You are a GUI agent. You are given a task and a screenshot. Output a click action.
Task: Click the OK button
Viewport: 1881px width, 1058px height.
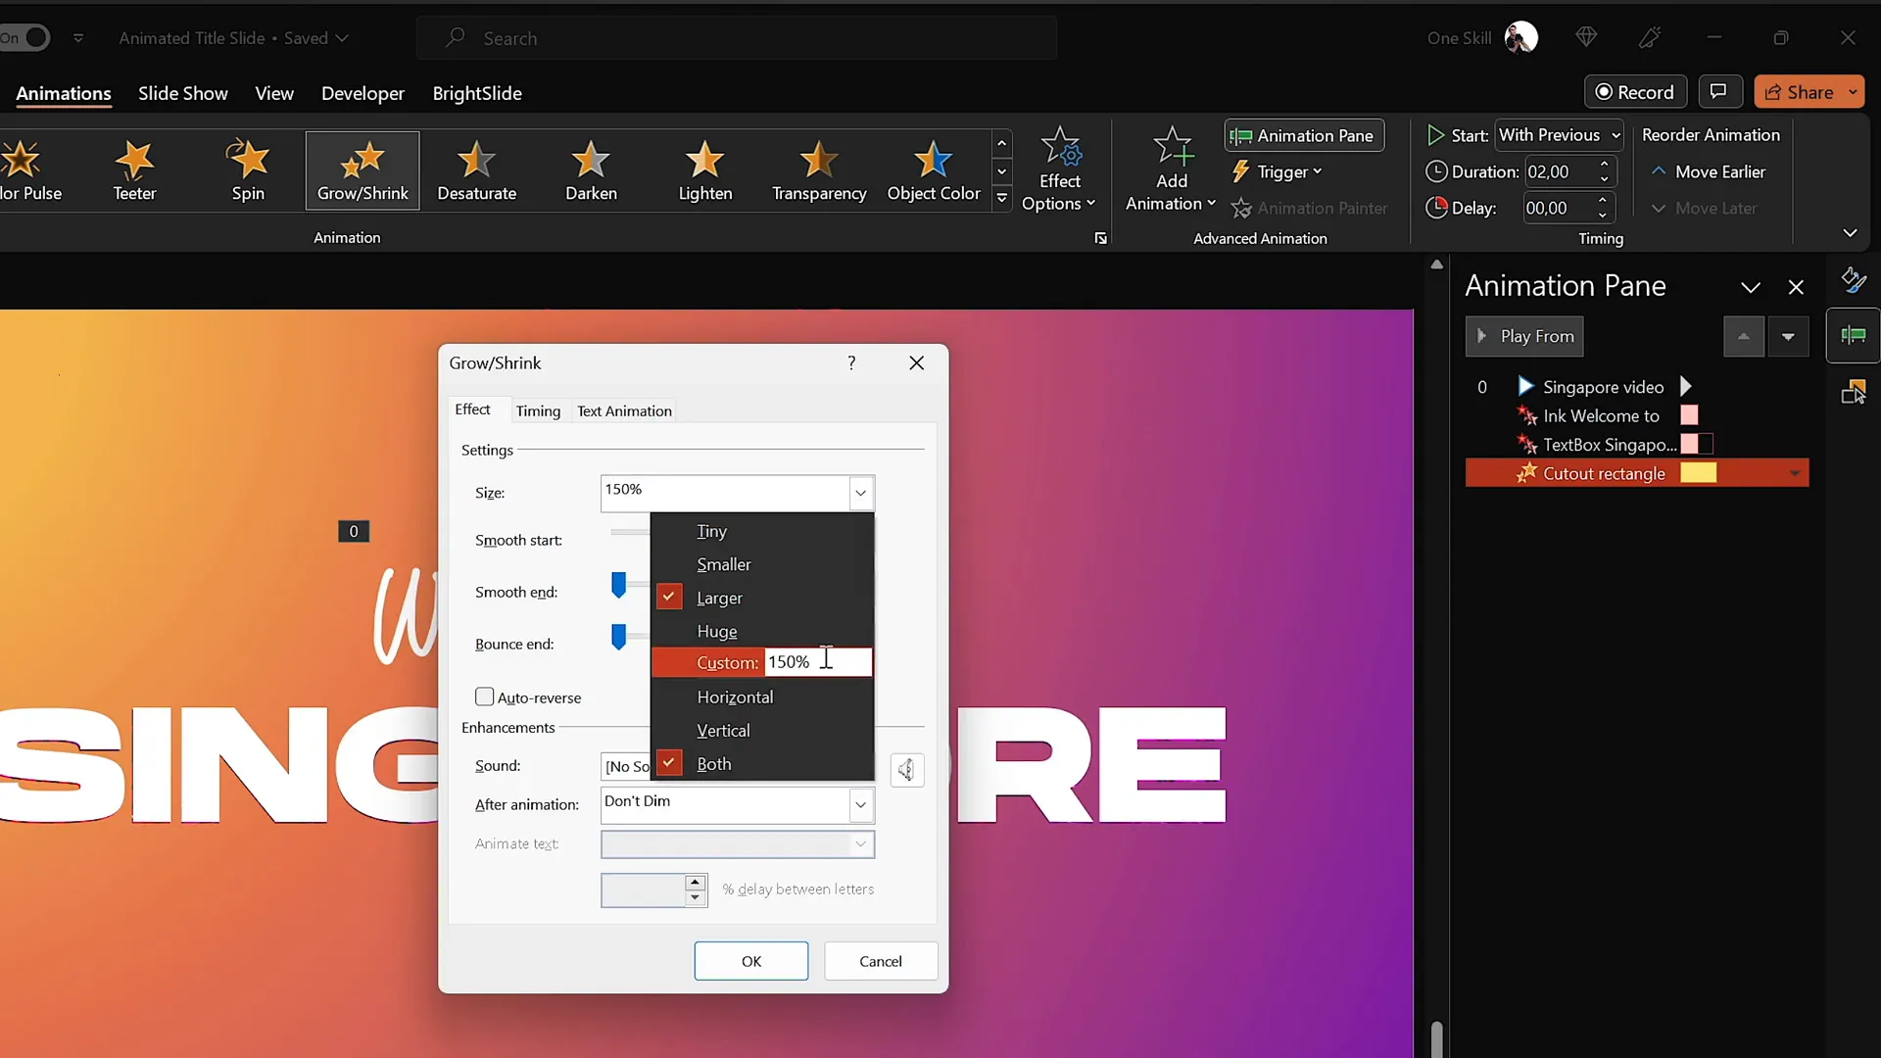pos(750,960)
